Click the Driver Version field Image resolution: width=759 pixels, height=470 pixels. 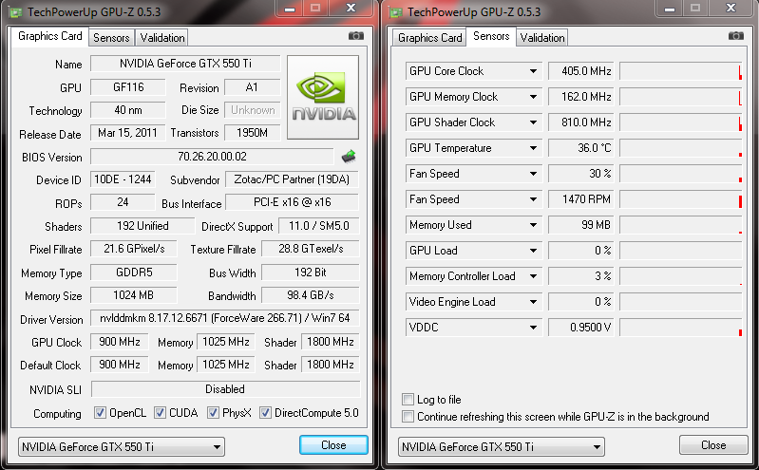(224, 318)
